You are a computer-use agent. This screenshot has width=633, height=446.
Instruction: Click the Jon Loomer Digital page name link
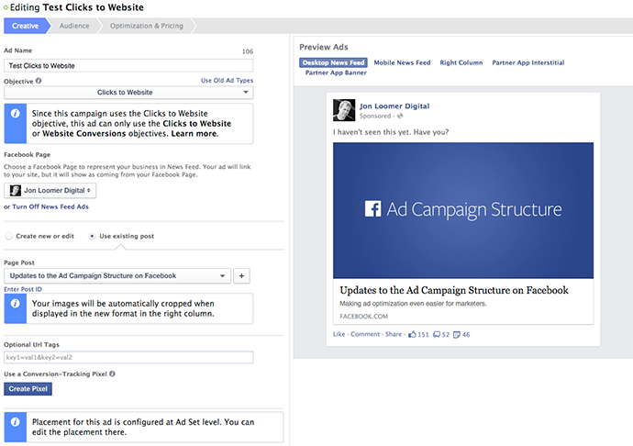[x=394, y=106]
